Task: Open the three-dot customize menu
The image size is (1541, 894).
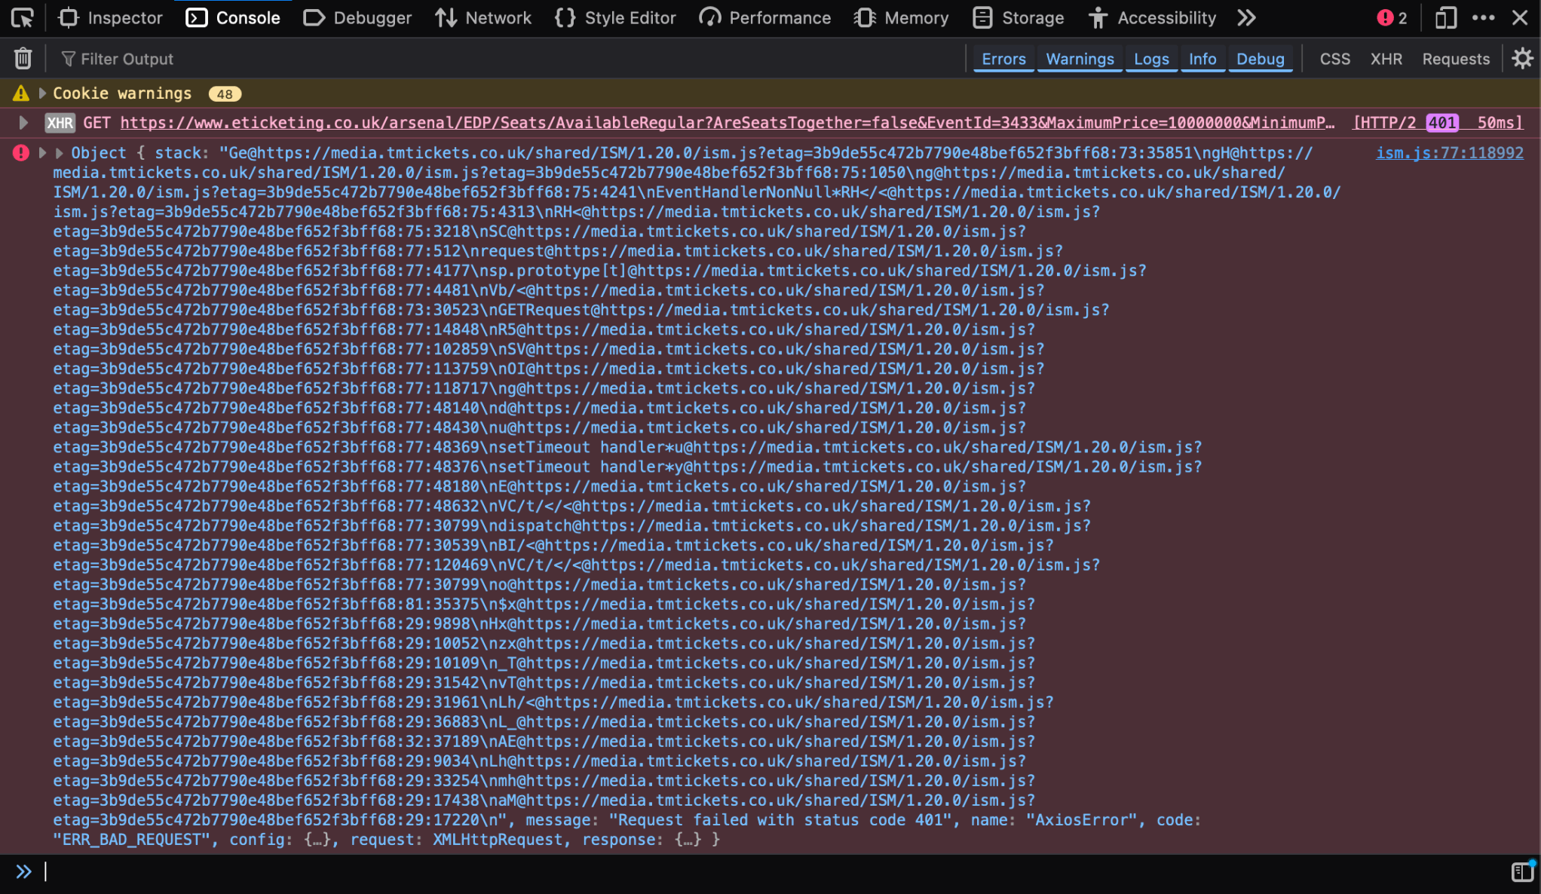Action: pos(1483,17)
